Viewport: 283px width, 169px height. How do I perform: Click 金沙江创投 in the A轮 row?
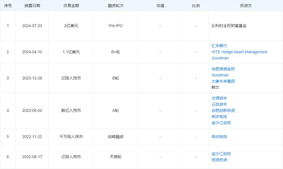click(x=221, y=123)
